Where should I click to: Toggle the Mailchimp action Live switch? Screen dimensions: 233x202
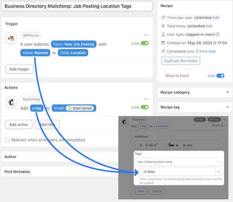pyautogui.click(x=144, y=107)
